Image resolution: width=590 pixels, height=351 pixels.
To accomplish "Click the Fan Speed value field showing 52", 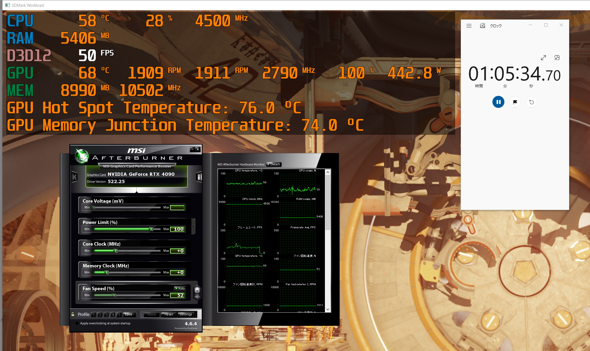I will (177, 295).
